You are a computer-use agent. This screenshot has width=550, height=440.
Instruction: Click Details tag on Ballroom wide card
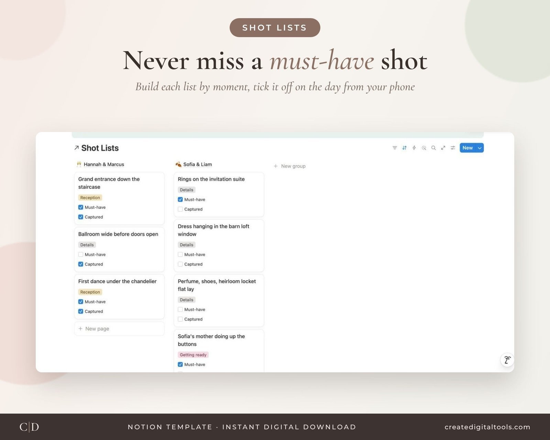point(87,245)
